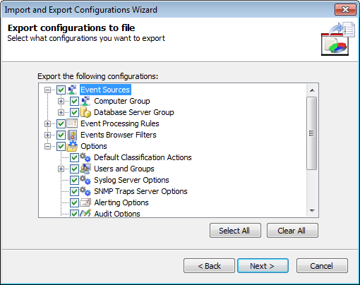Click the Event Sources network icon
The image size is (360, 285).
[x=72, y=90]
